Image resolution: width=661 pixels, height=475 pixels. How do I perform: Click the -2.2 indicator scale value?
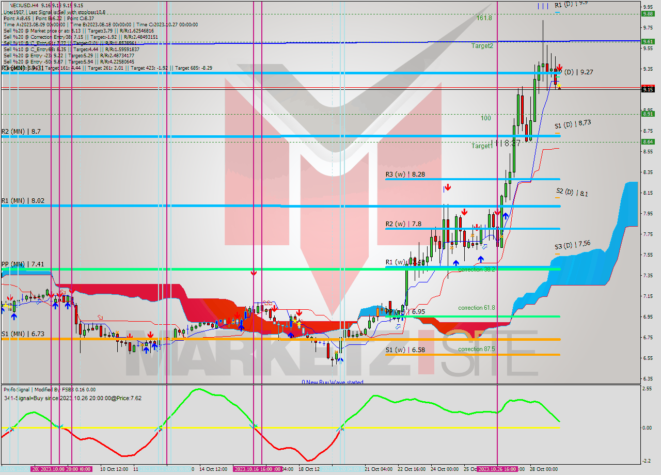click(648, 461)
